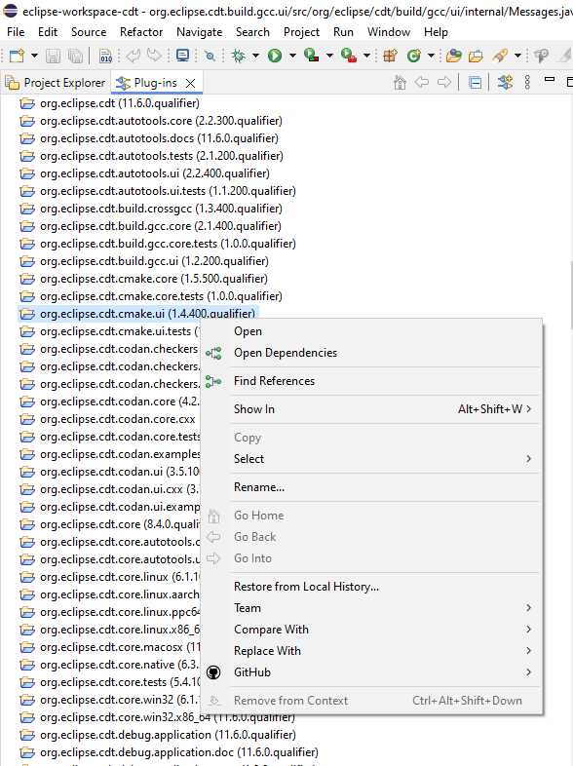Click the view menu three-dots icon
Viewport: 573px width, 766px height.
coord(527,82)
